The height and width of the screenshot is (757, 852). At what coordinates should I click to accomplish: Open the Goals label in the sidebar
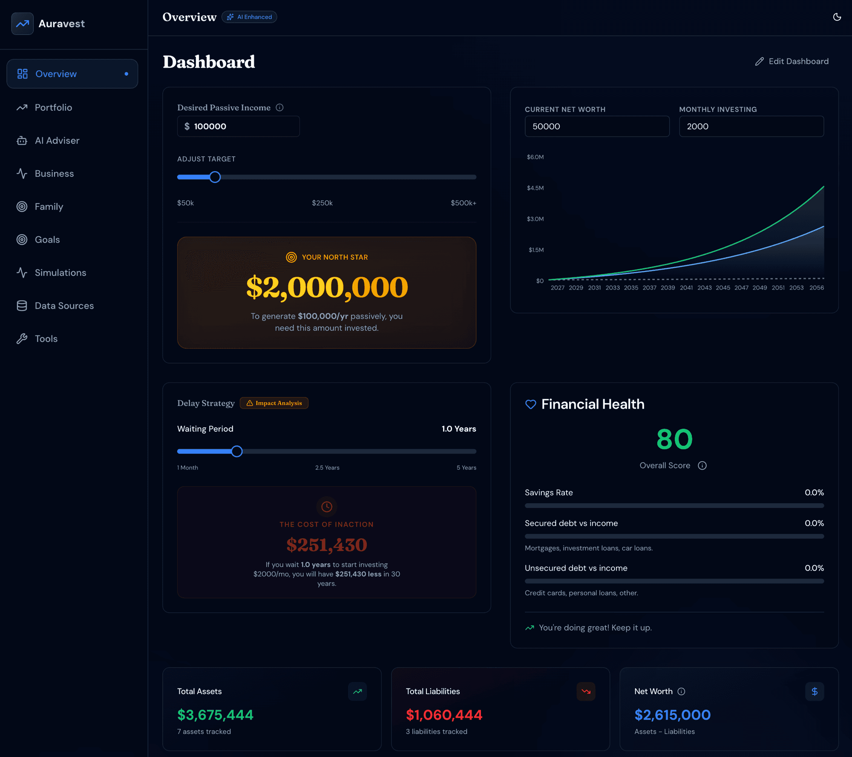pos(47,240)
